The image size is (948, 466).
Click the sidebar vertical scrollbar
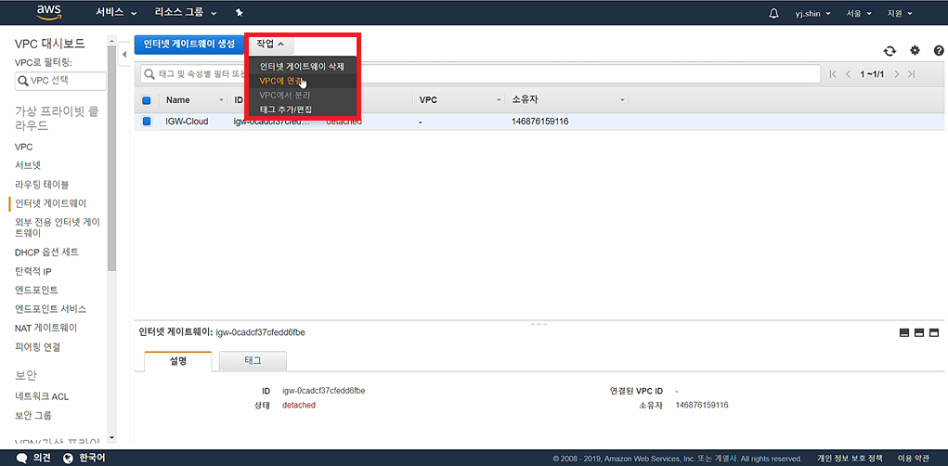tap(111, 157)
